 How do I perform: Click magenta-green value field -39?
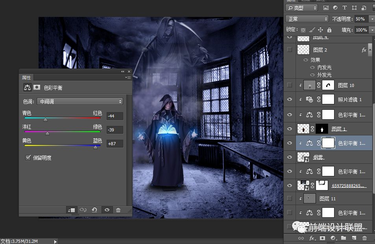point(115,130)
